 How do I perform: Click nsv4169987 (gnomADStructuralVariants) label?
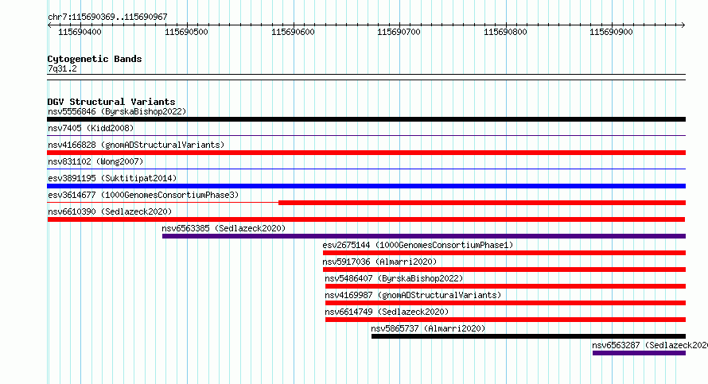pyautogui.click(x=413, y=295)
